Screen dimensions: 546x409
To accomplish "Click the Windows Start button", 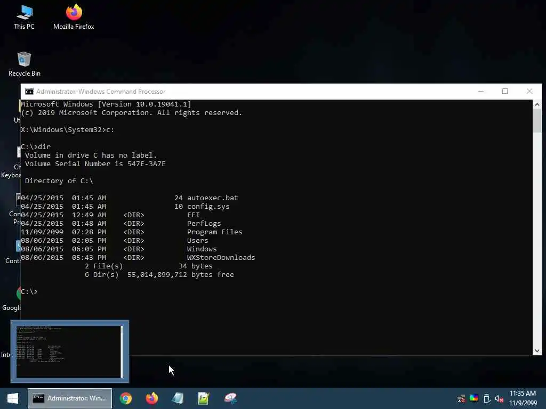I will click(13, 398).
